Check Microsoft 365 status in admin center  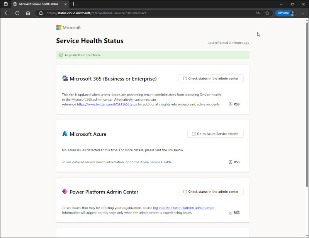point(211,79)
